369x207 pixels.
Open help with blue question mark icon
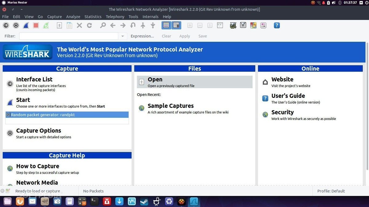(x=277, y=25)
